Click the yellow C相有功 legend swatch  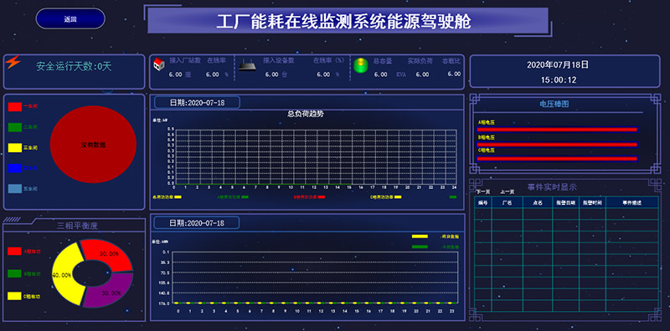pos(14,296)
